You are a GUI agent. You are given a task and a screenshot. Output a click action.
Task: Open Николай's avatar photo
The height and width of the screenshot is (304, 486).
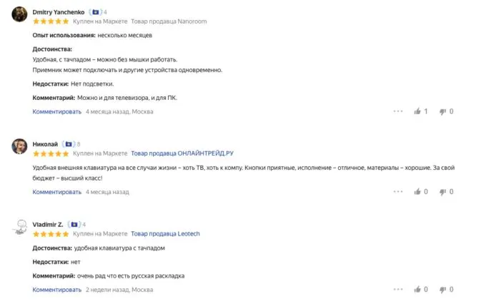point(20,148)
